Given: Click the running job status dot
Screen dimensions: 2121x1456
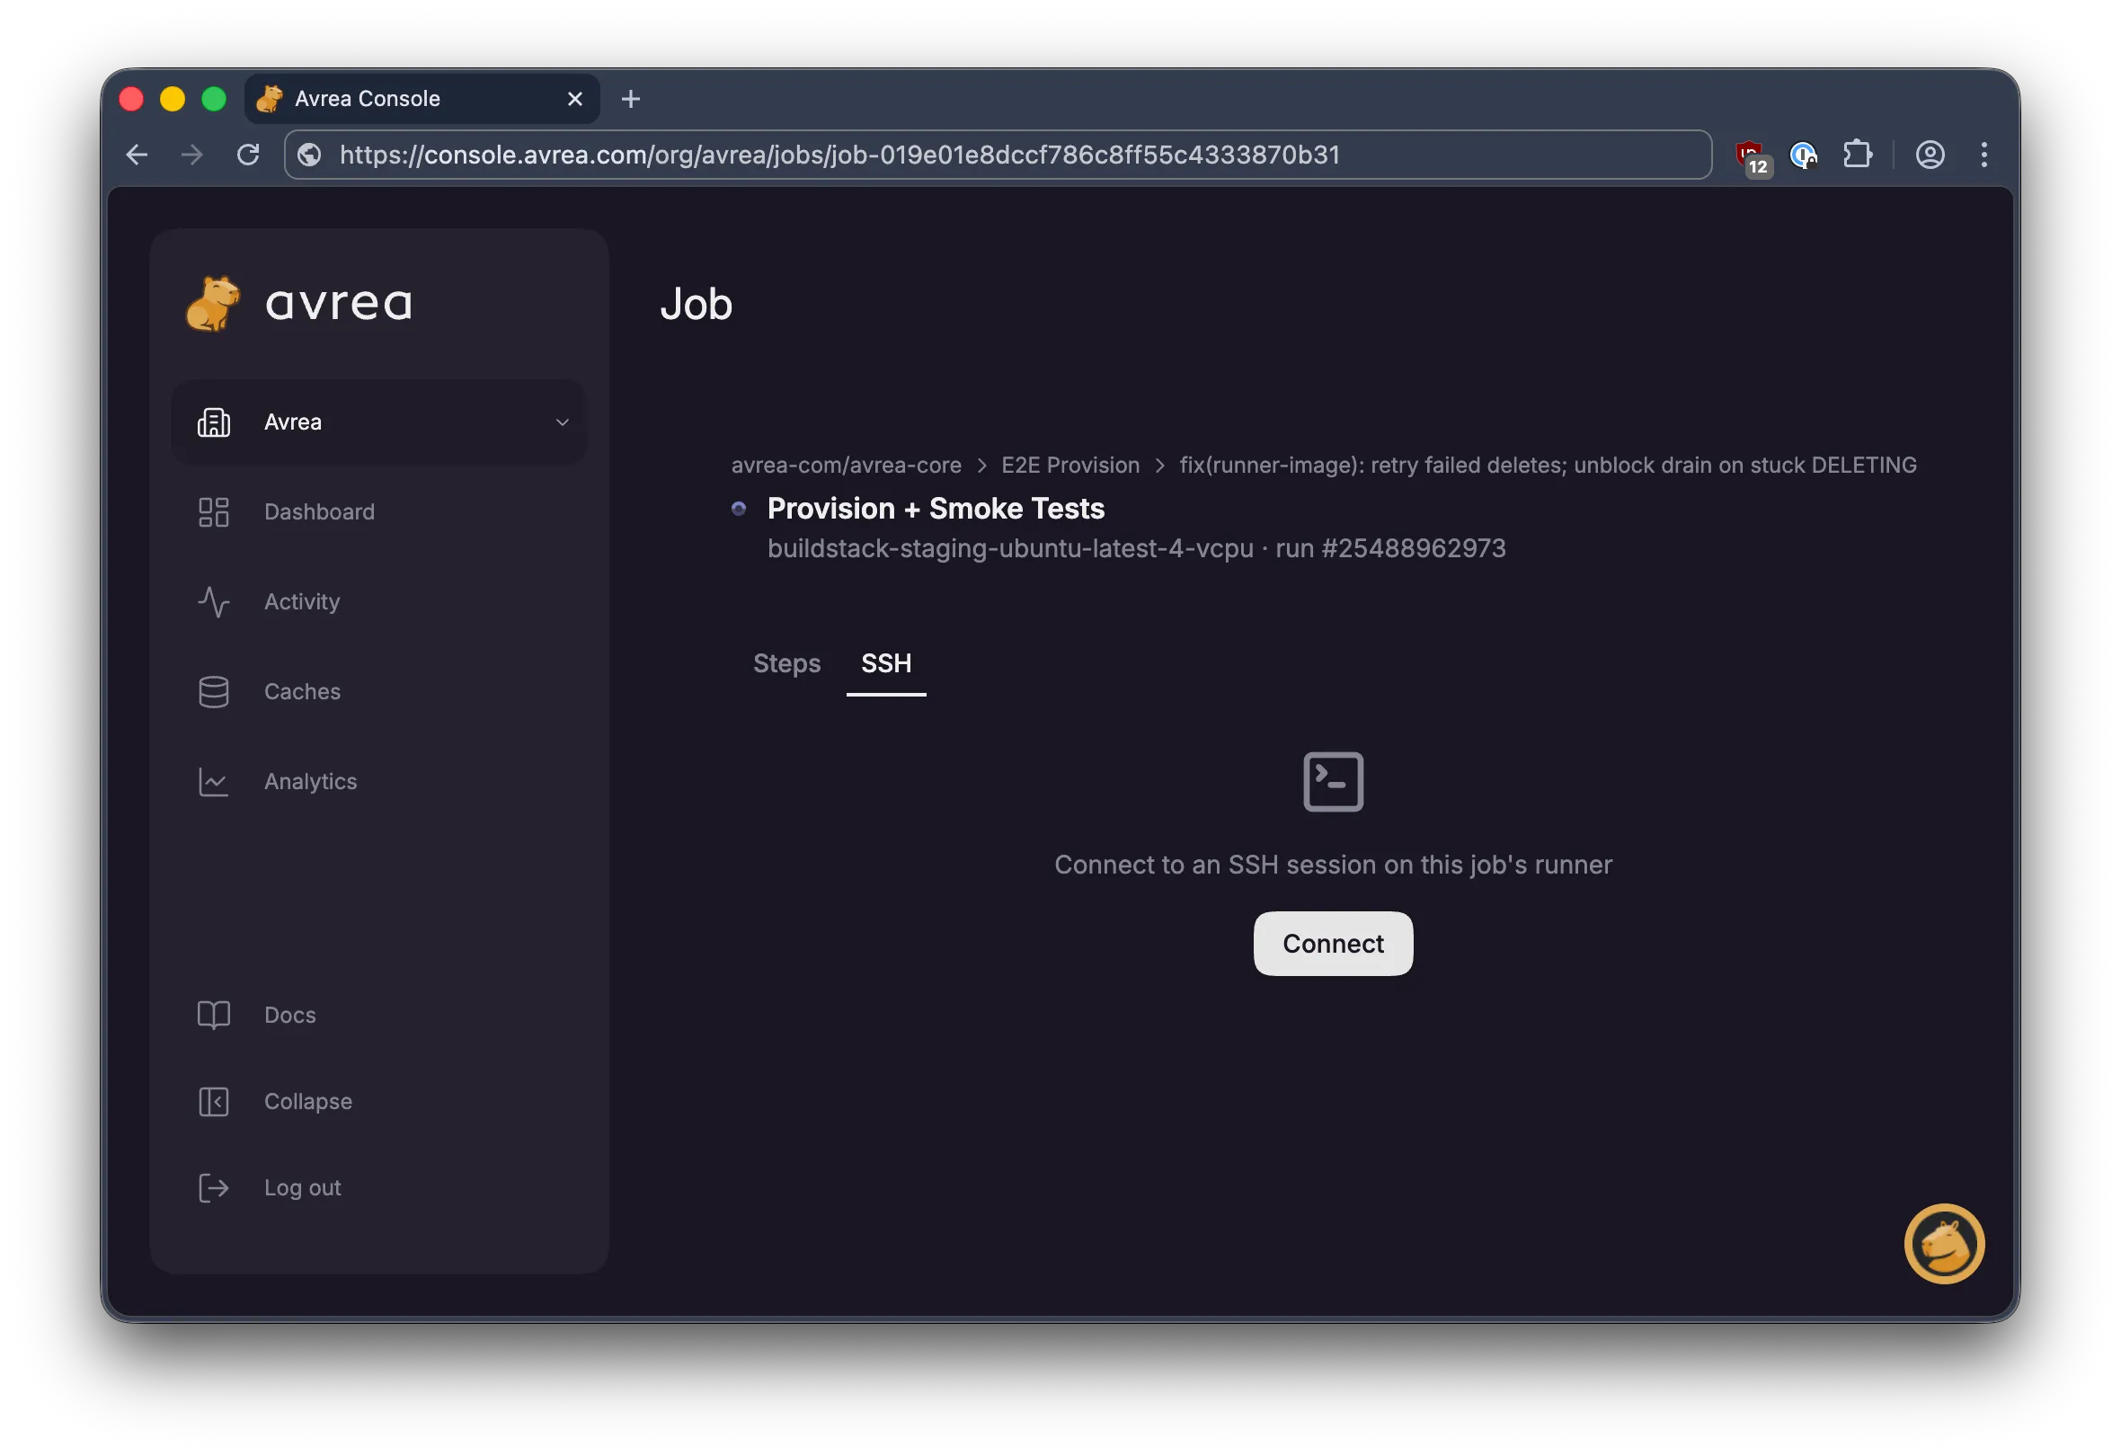Looking at the screenshot, I should pos(740,509).
